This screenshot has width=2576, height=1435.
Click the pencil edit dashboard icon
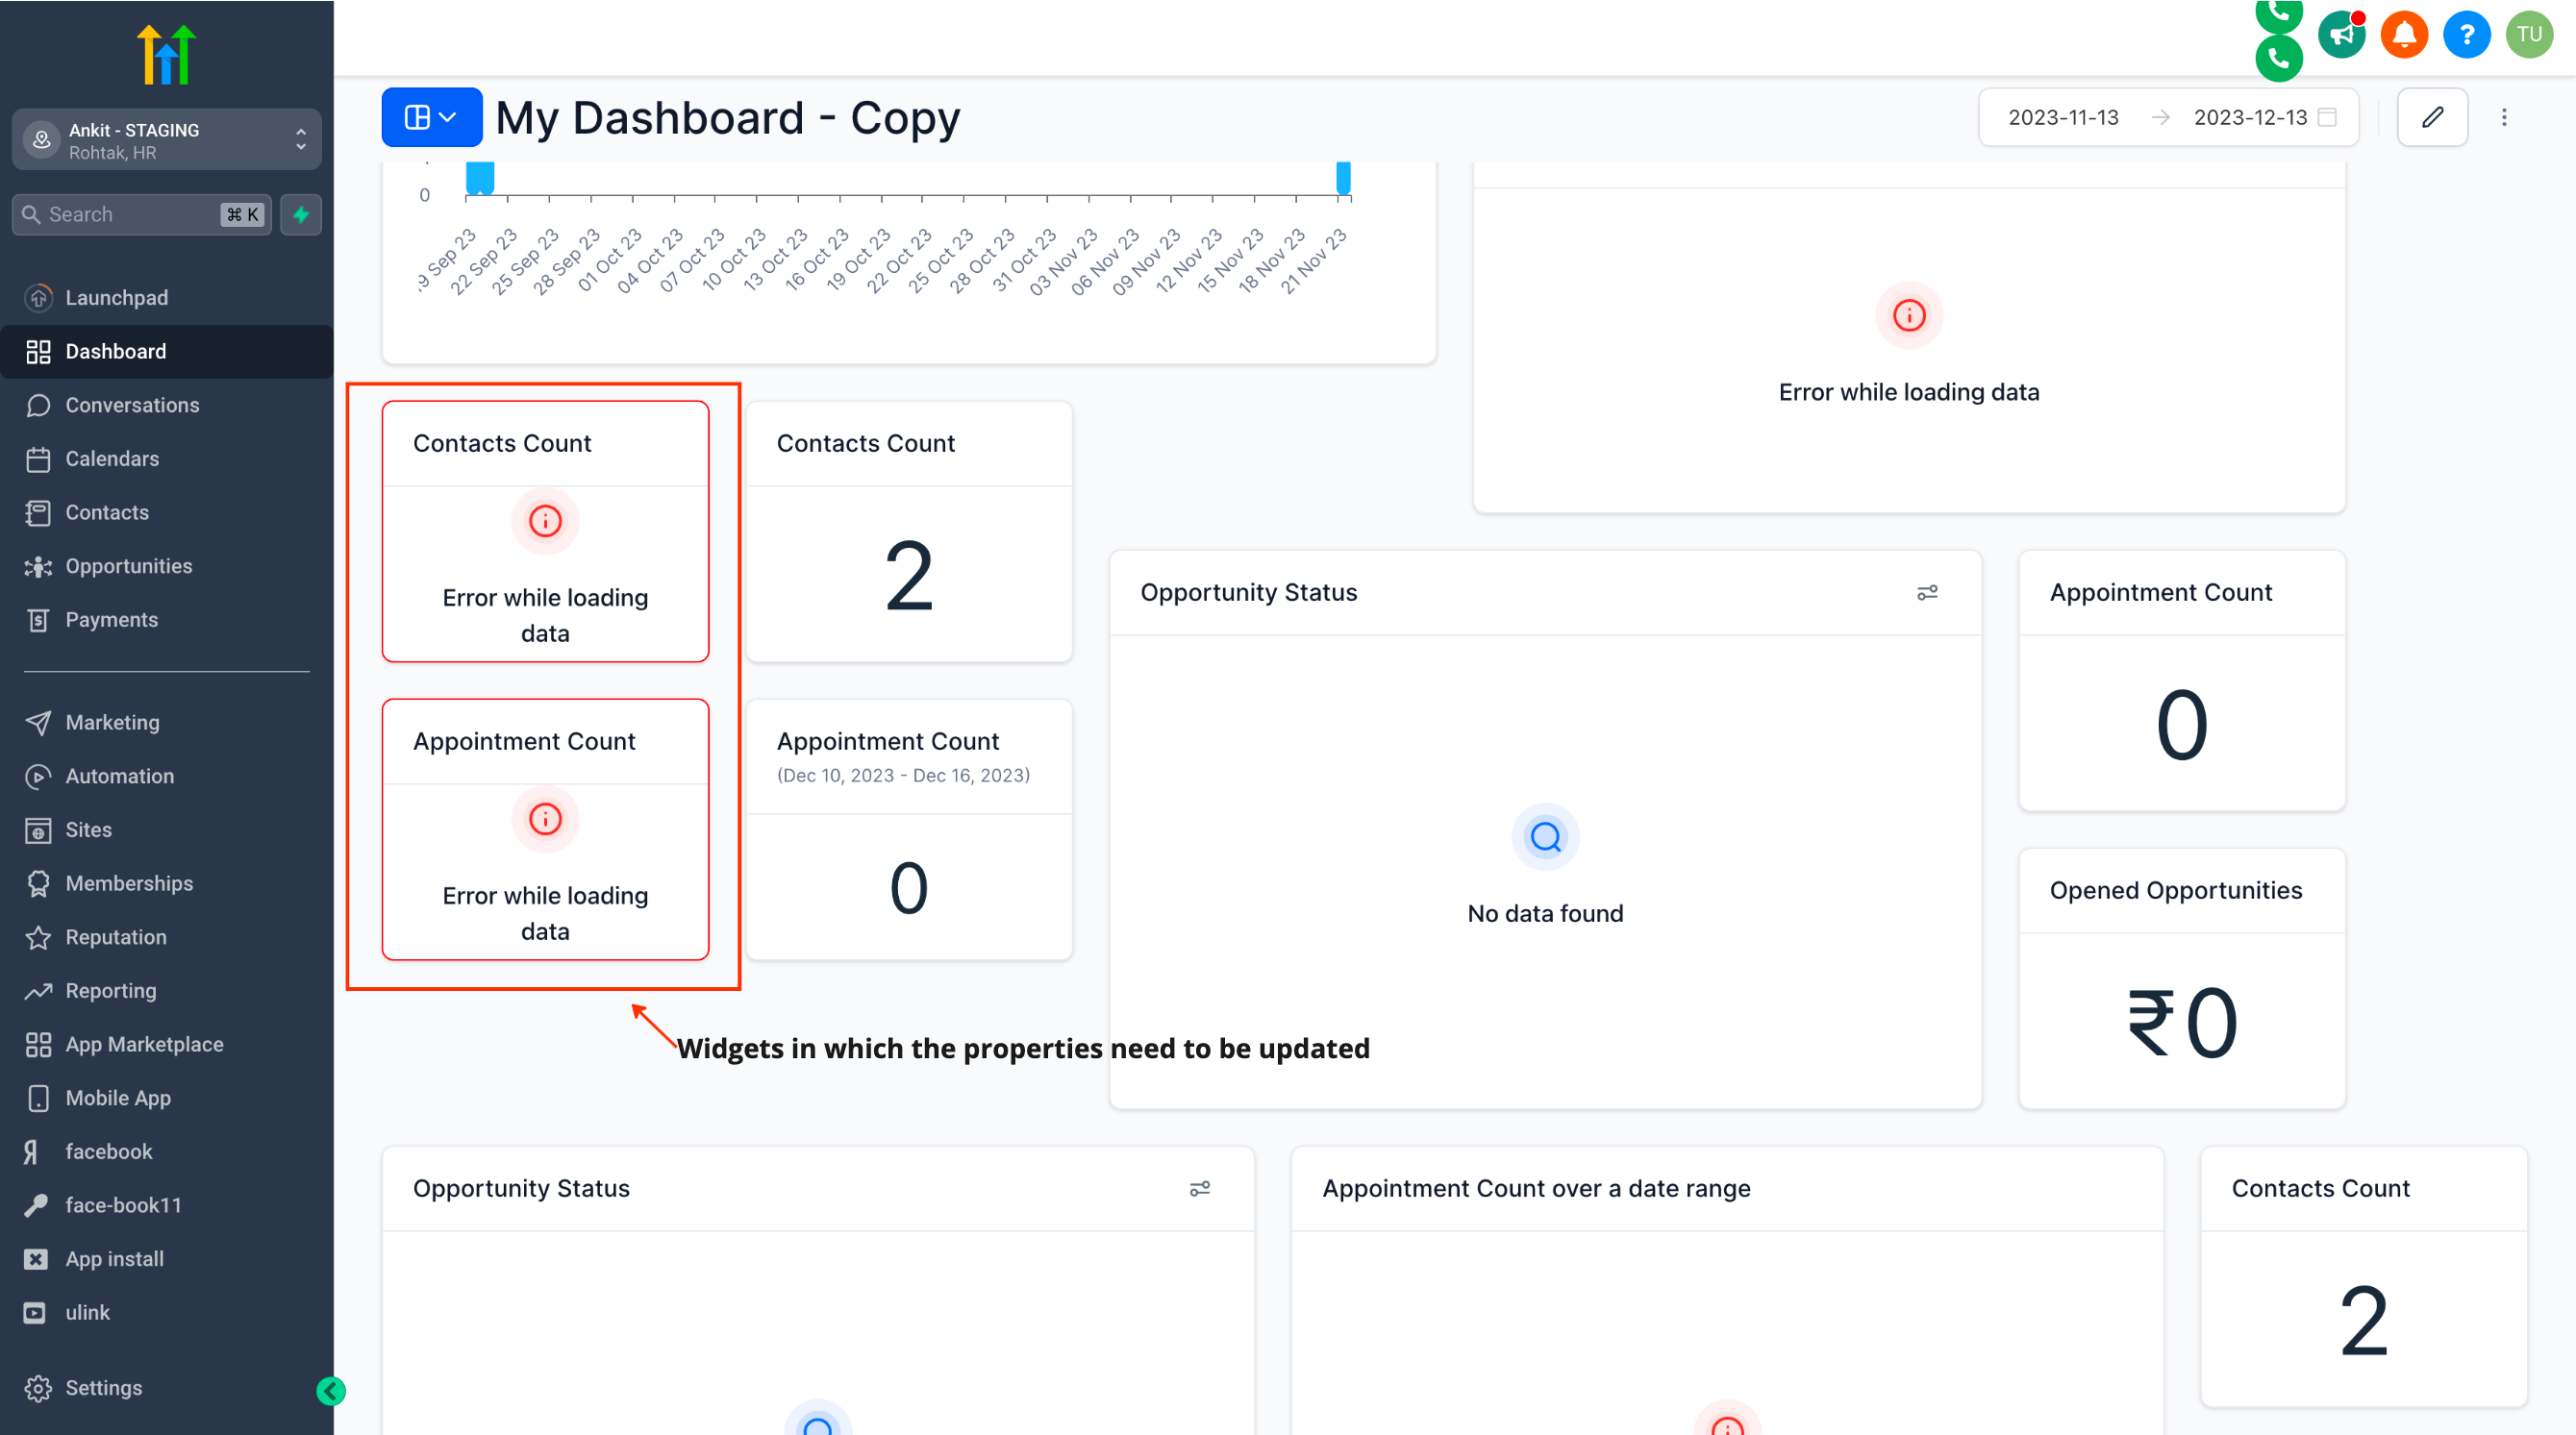coord(2431,117)
